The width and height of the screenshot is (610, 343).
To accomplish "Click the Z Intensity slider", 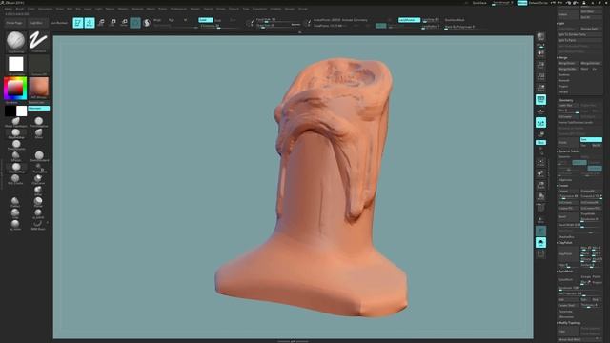I will pos(218,26).
